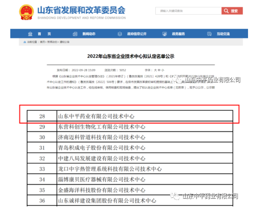Image resolution: width=259 pixels, height=214 pixels.
Task: Set font size to 中
Action: [x=159, y=70]
